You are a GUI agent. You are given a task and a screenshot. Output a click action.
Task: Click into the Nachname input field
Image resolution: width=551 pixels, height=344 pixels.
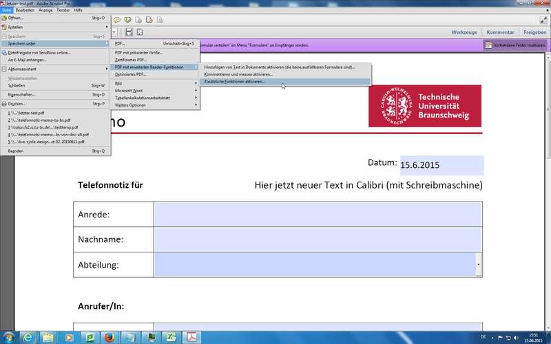[x=318, y=239]
